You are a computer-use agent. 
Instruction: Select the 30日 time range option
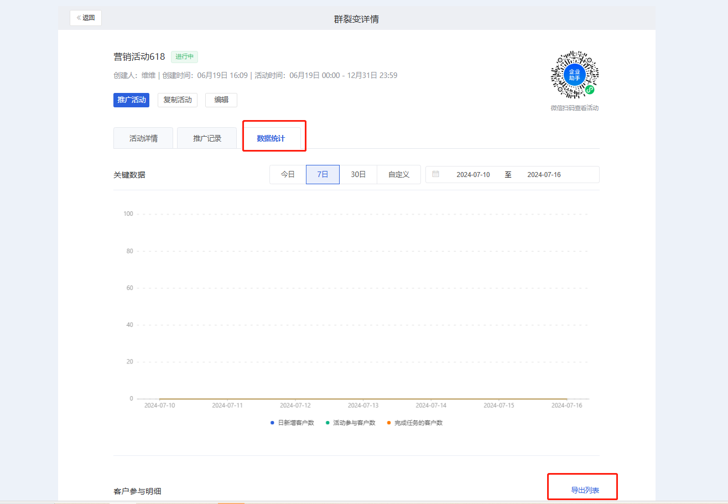[358, 174]
